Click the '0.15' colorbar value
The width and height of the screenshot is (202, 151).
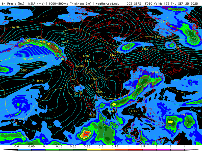pyautogui.click(x=59, y=146)
